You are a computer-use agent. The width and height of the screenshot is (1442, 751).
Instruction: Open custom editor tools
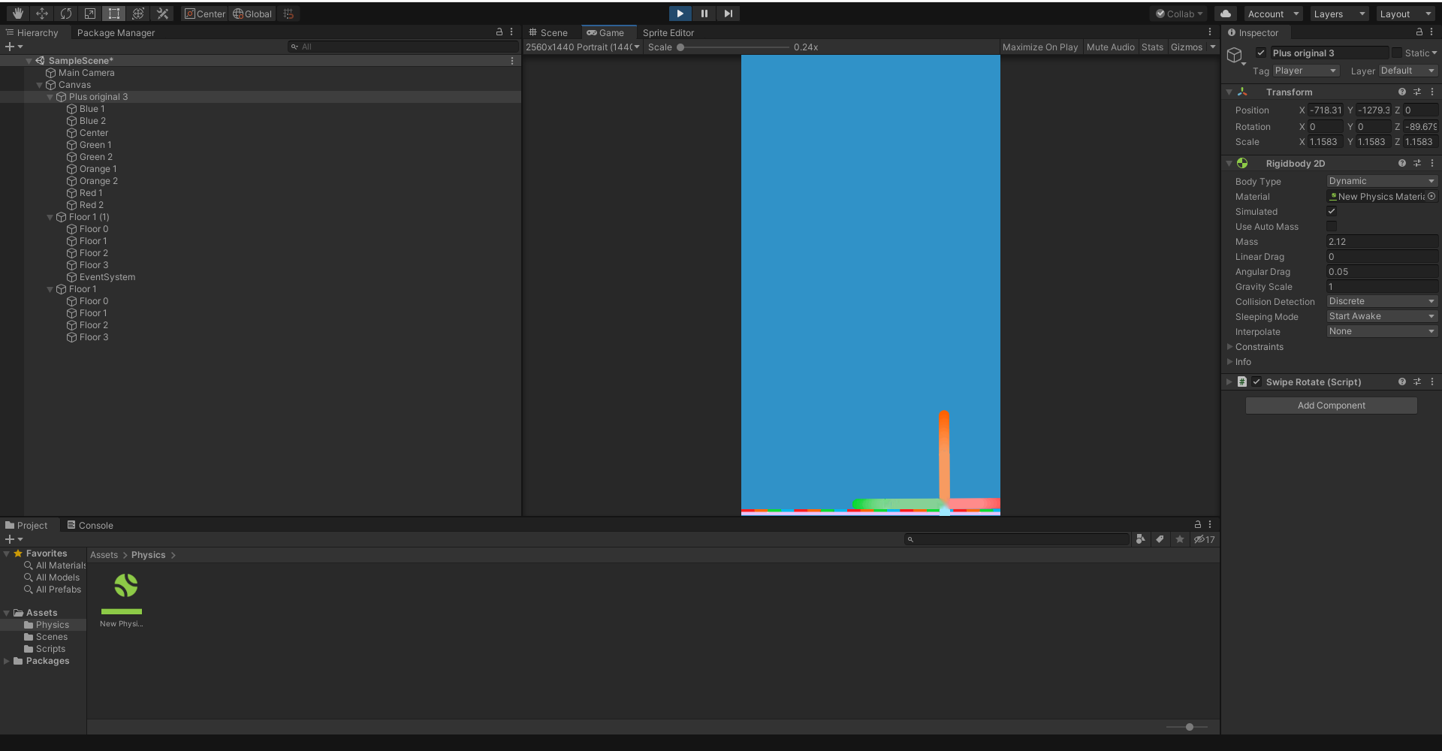tap(162, 14)
